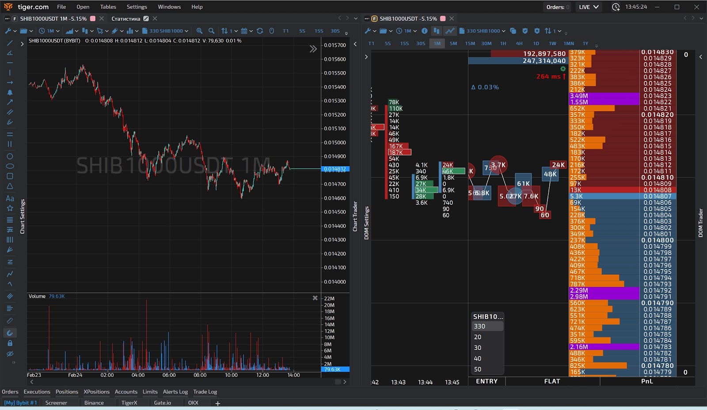The image size is (707, 410).
Task: Add an alert with the bell tool
Action: point(10,92)
